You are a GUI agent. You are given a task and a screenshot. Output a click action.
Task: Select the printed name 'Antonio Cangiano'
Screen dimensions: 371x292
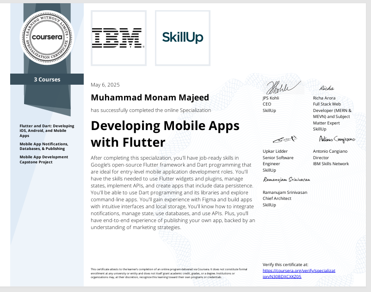[x=330, y=151]
